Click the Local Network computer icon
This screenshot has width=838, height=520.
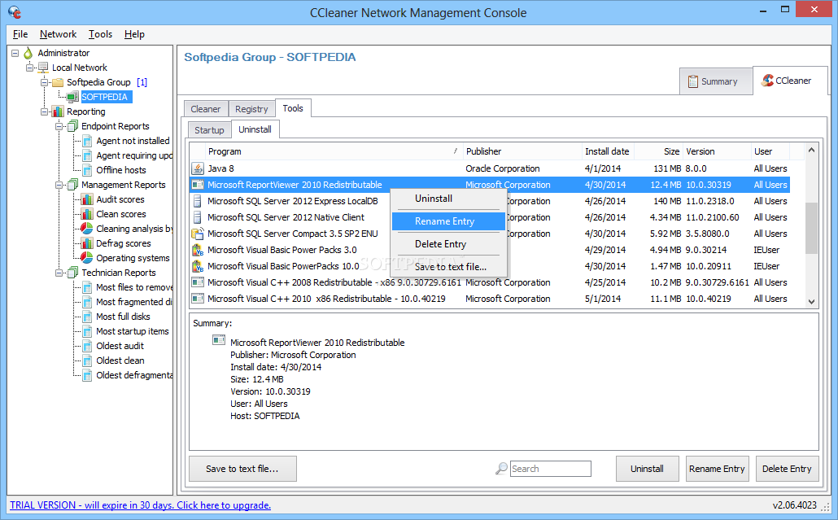click(43, 68)
